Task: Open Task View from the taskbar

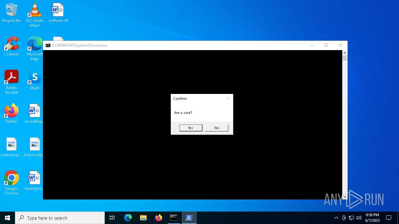Action: point(112,218)
